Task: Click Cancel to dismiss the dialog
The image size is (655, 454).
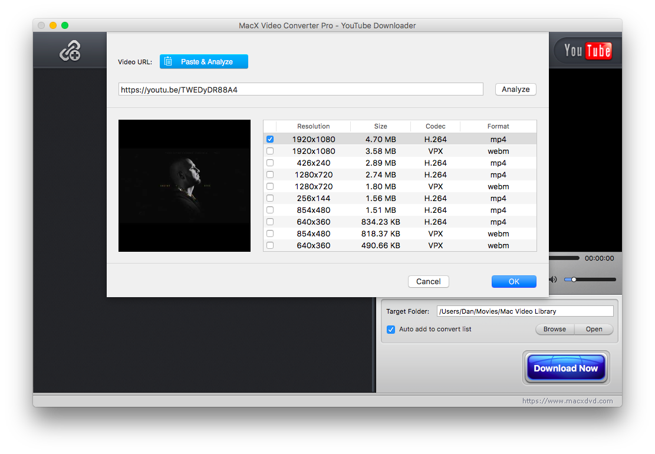Action: coord(428,282)
